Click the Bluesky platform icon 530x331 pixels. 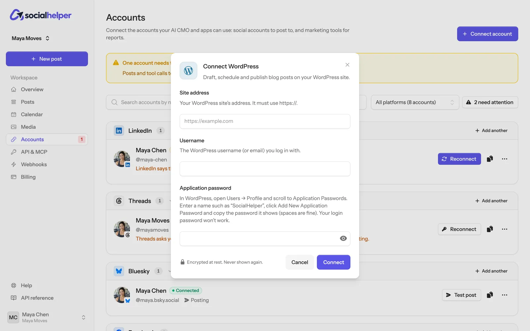tap(119, 271)
